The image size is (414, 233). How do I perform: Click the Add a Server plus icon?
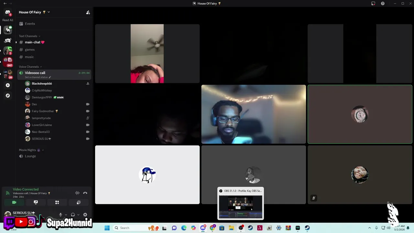(8, 85)
